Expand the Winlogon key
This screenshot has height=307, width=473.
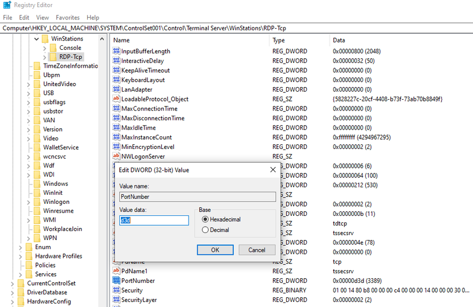tap(28, 202)
